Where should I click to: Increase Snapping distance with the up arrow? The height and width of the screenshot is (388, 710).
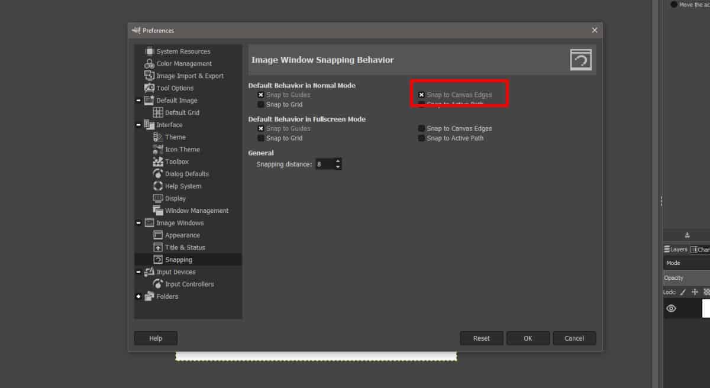coord(338,161)
